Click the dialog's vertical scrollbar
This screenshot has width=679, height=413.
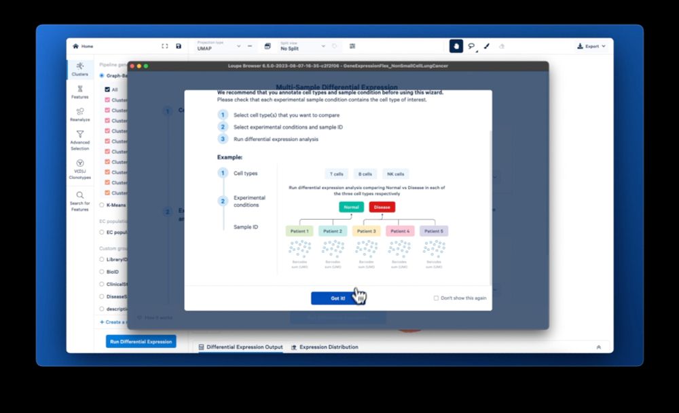pyautogui.click(x=490, y=208)
